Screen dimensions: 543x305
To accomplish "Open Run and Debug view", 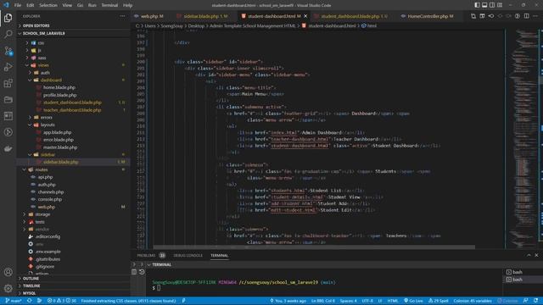I will click(x=8, y=67).
